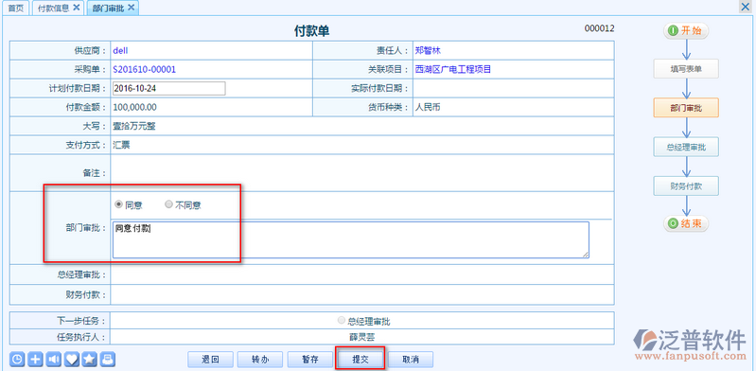
Task: Click the 财务付款 workflow step box
Action: [686, 185]
